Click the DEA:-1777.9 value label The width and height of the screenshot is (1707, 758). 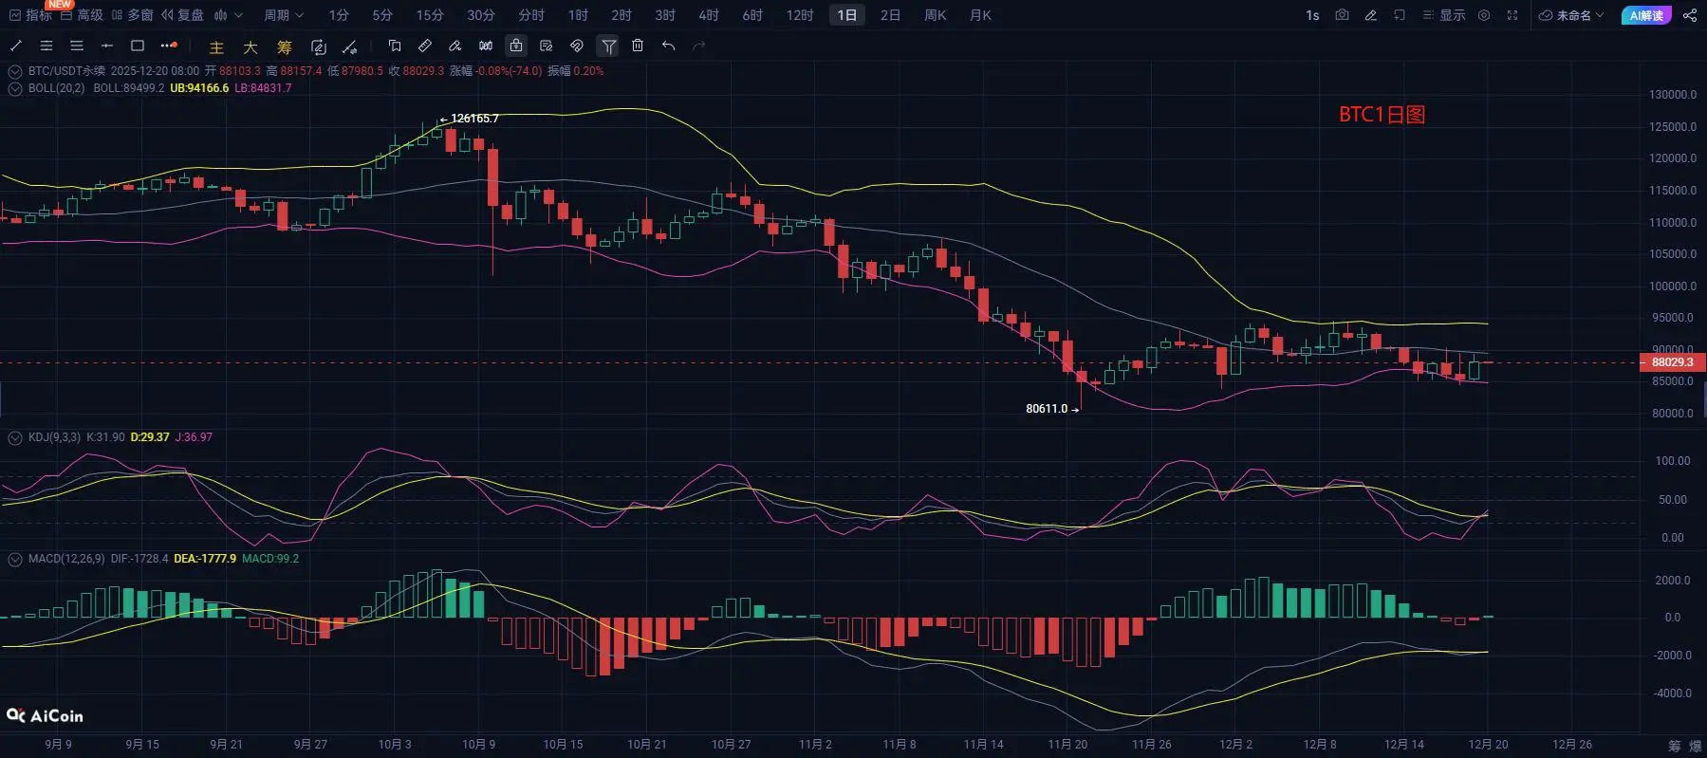click(205, 559)
